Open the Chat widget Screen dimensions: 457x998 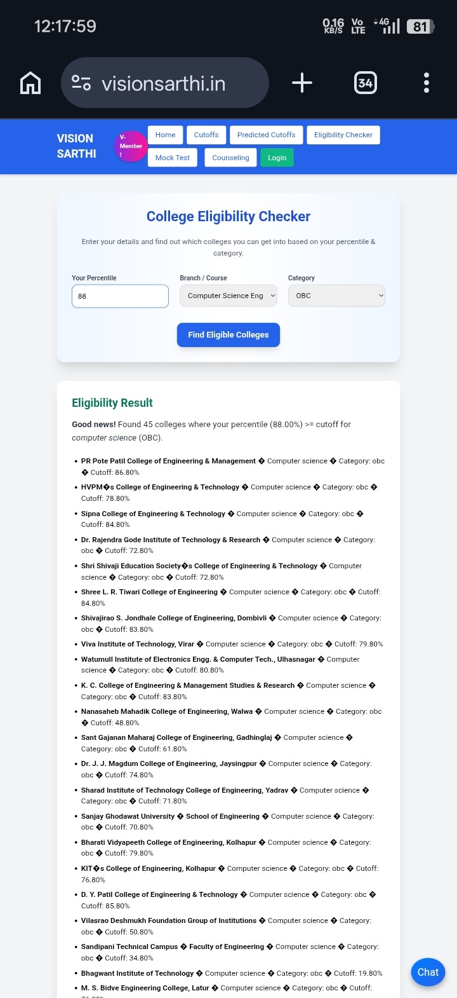[428, 972]
